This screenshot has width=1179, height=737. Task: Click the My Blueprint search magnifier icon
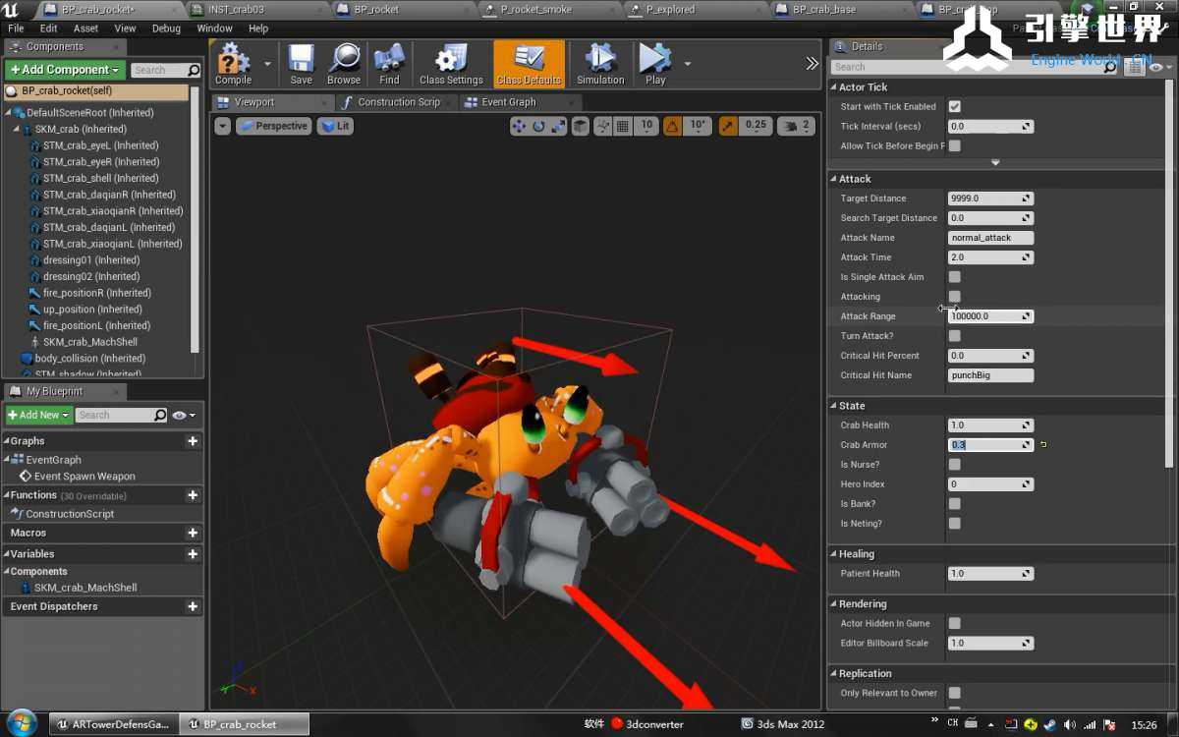[160, 415]
